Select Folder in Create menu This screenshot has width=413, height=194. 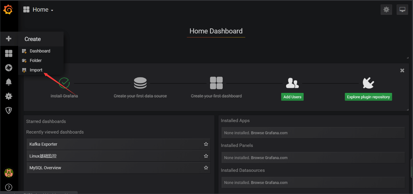[x=36, y=60]
